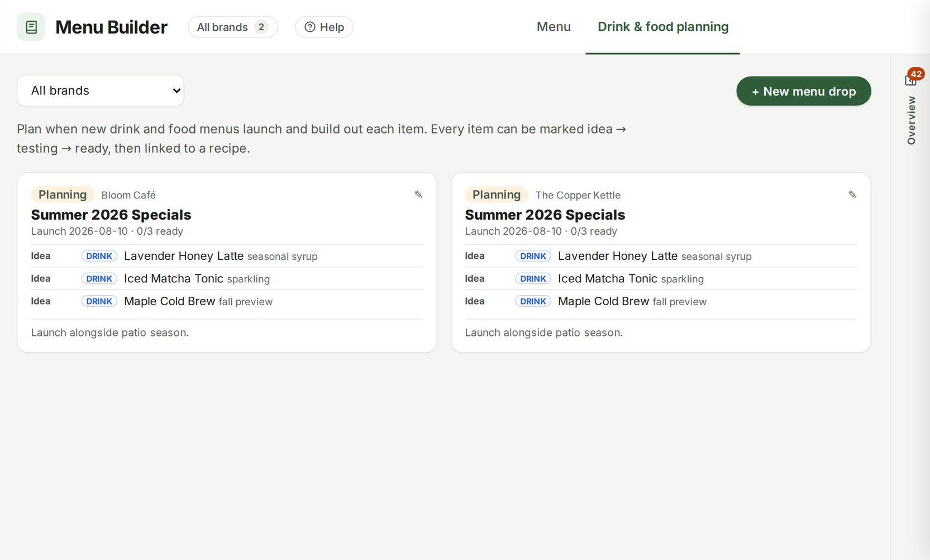Open Summer 2026 Specials title in Bloom Café card
Screen dimensions: 930x560
[x=111, y=215]
